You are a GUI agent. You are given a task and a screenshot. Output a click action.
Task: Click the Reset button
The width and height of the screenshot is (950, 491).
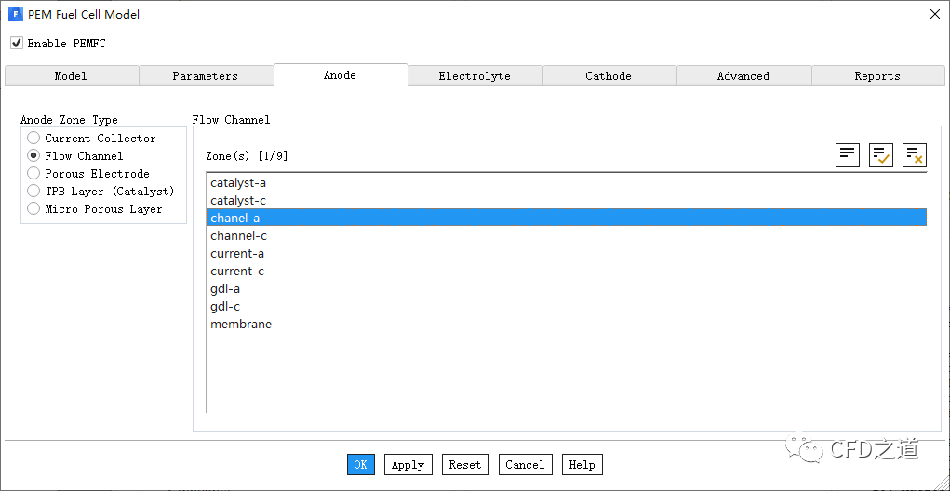click(465, 464)
